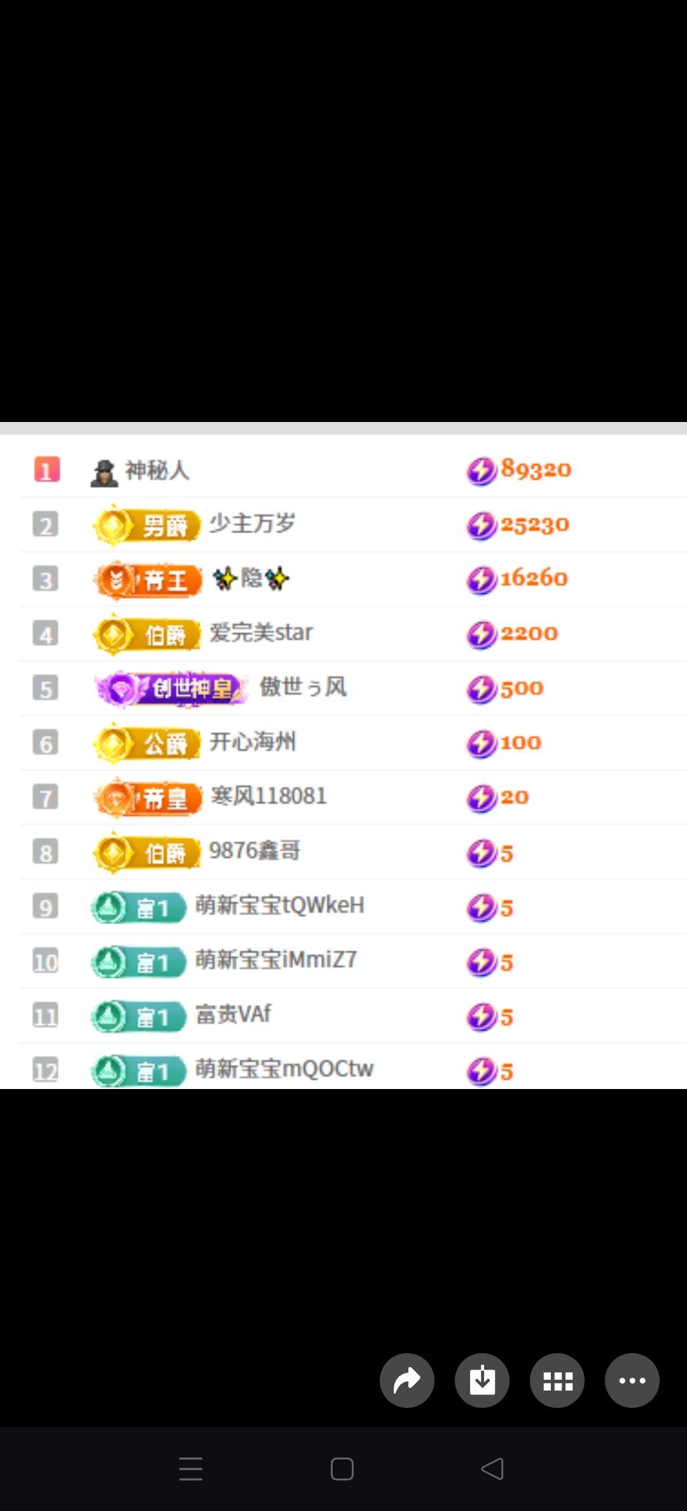
Task: Click the 帝皇 badge beside 寒风118081
Action: coord(148,798)
